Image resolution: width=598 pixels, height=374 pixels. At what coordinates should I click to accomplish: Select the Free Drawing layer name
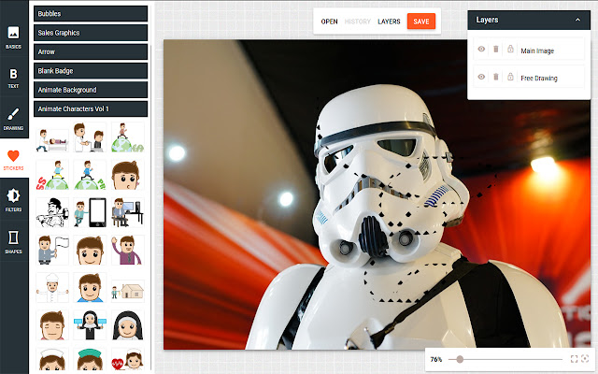[539, 79]
